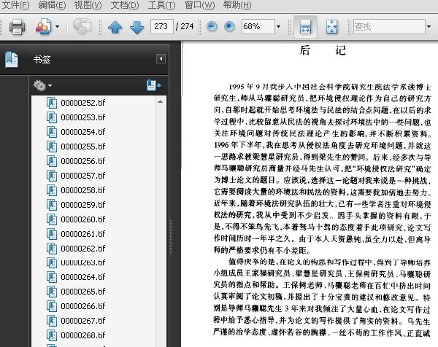Screen dimensions: 438x347
Task: Toggle fit-width scrolling mode icon
Action: (x=305, y=27)
